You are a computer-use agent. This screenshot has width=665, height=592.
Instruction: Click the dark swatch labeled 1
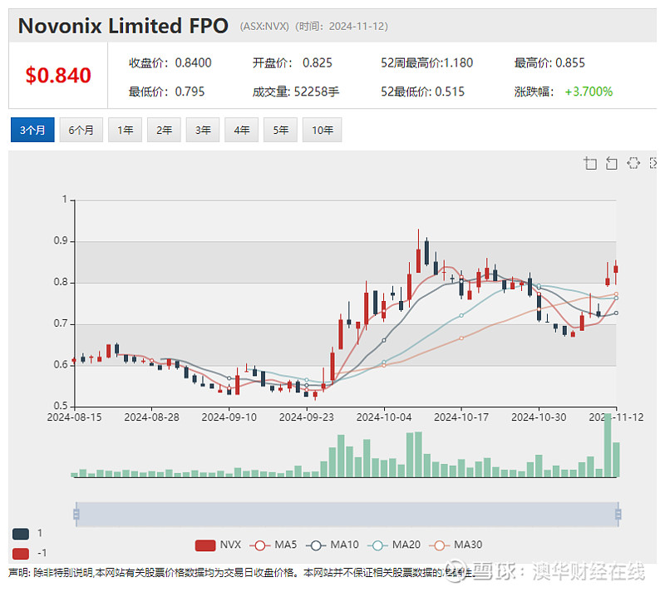(x=21, y=534)
